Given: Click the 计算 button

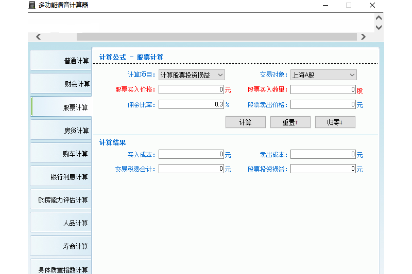Looking at the screenshot, I should [246, 122].
